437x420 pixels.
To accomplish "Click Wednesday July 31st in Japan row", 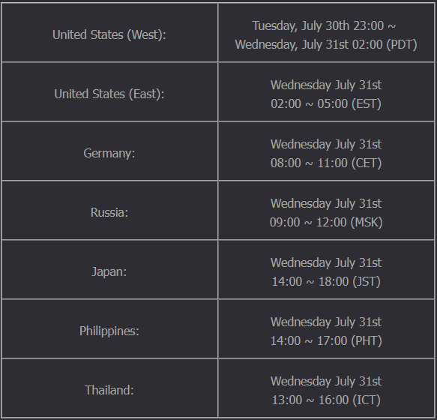I will click(326, 263).
